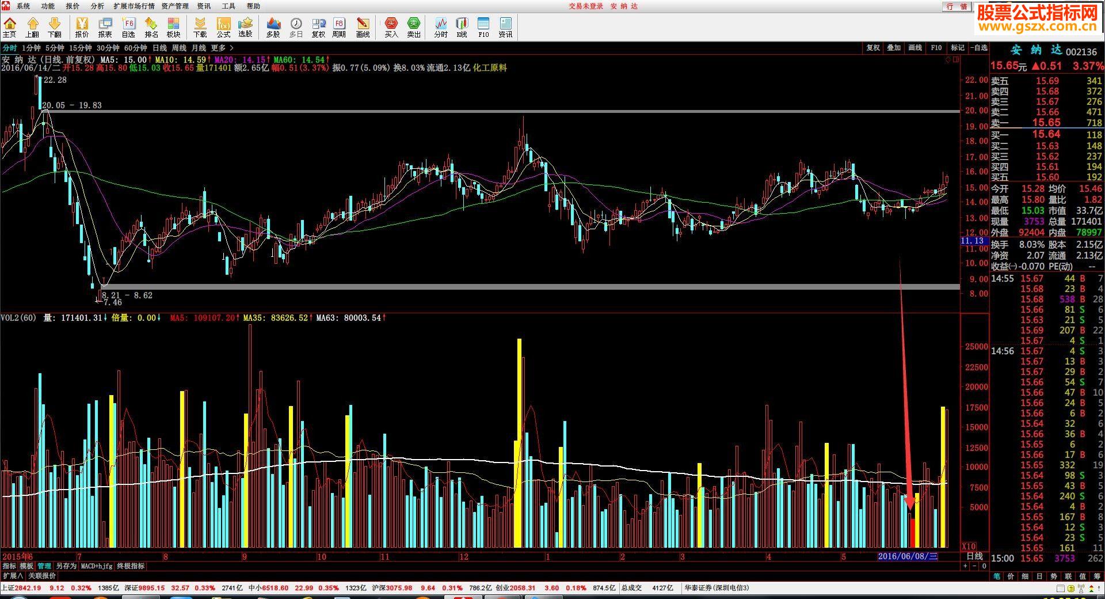Click the 卖出 sell icon

pos(414,27)
